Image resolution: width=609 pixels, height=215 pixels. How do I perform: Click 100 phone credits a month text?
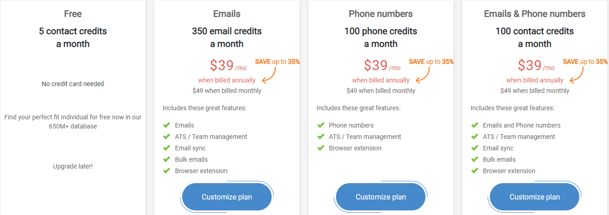pos(381,37)
